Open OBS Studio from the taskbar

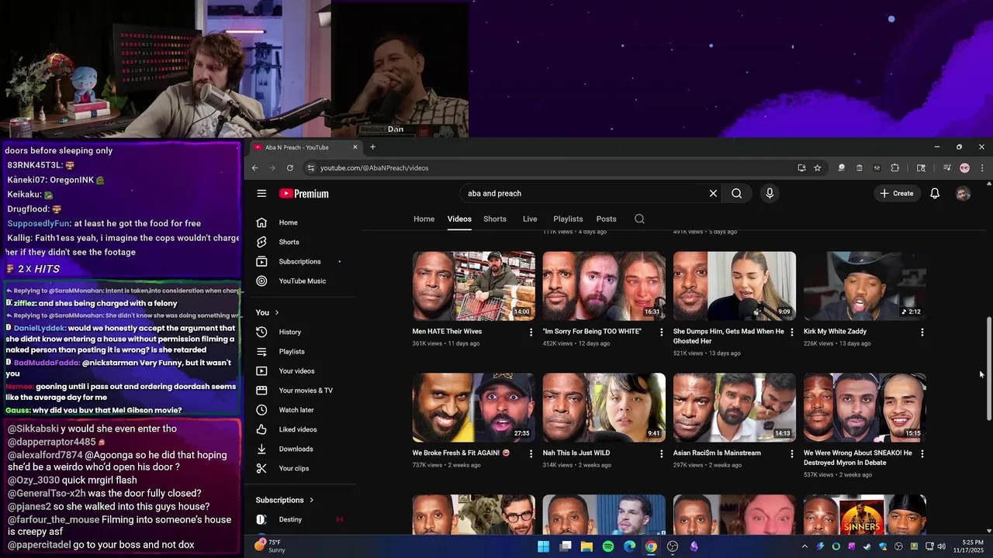[673, 546]
